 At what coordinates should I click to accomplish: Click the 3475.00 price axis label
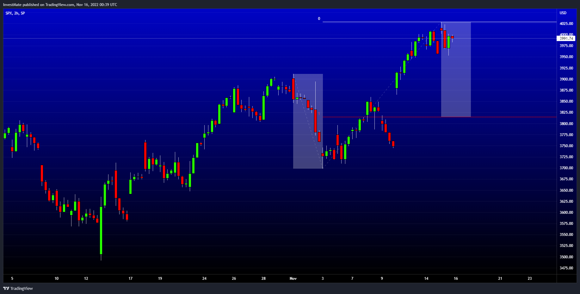566,268
